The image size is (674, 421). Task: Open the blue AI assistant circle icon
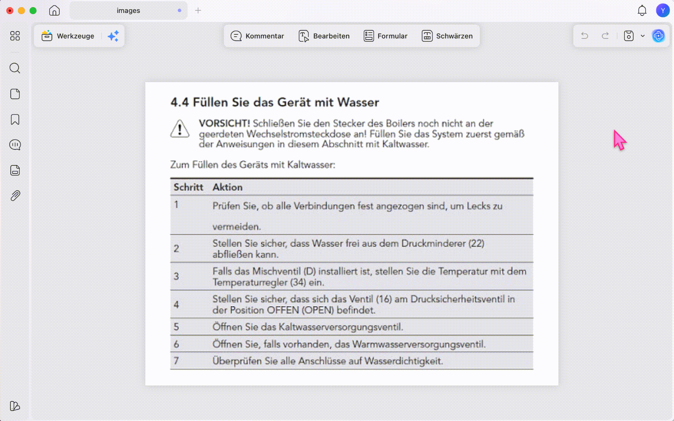pos(658,36)
